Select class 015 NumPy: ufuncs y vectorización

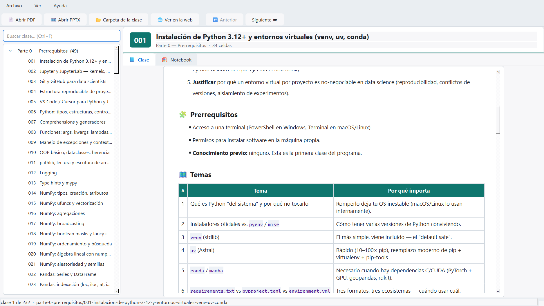pyautogui.click(x=70, y=203)
